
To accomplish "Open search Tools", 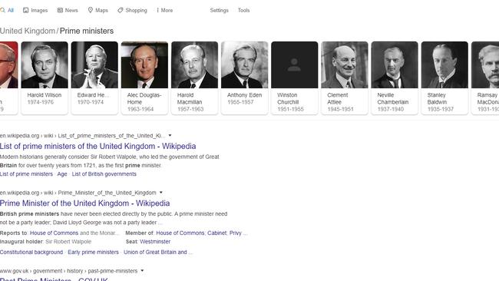I will tap(244, 10).
